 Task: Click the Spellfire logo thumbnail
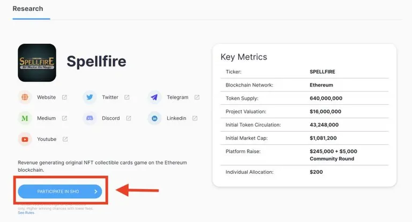37,63
